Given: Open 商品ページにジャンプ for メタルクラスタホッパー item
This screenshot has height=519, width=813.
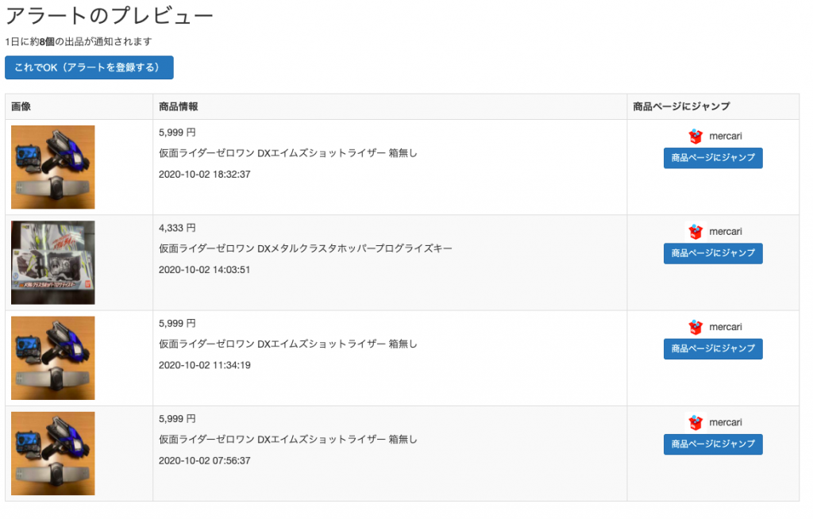Looking at the screenshot, I should (713, 253).
